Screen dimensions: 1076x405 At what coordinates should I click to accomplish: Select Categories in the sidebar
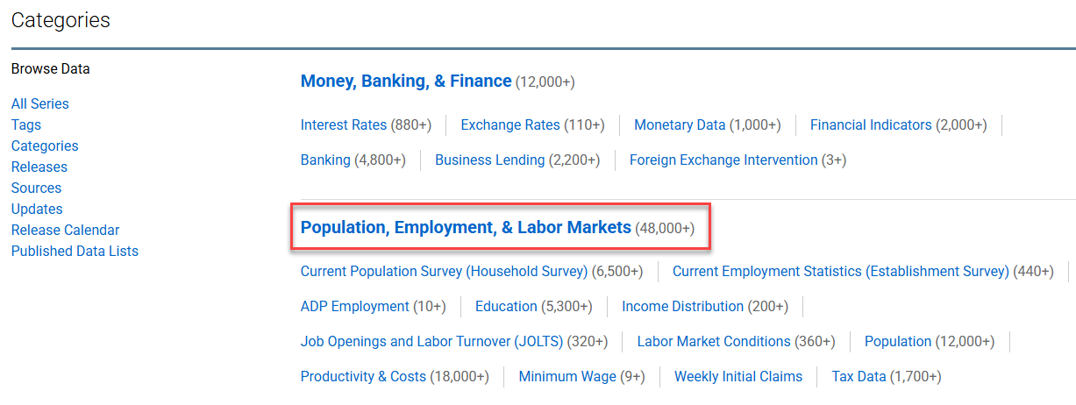coord(45,146)
